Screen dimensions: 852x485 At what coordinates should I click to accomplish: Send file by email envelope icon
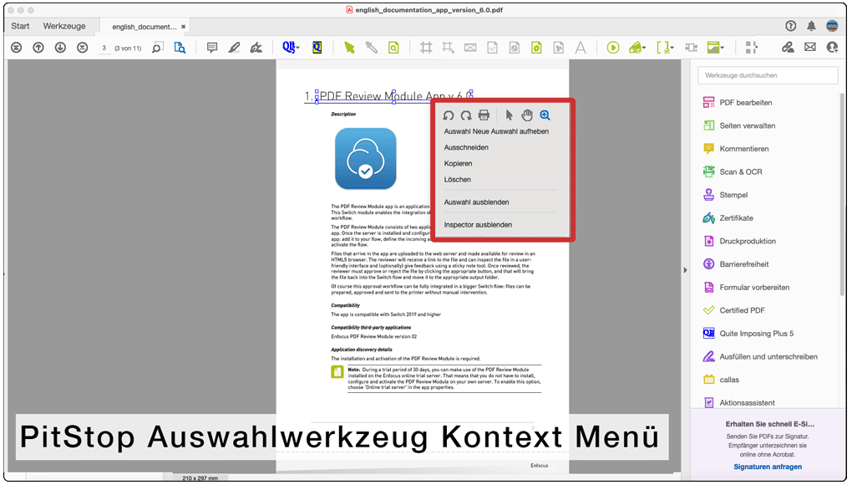point(809,48)
